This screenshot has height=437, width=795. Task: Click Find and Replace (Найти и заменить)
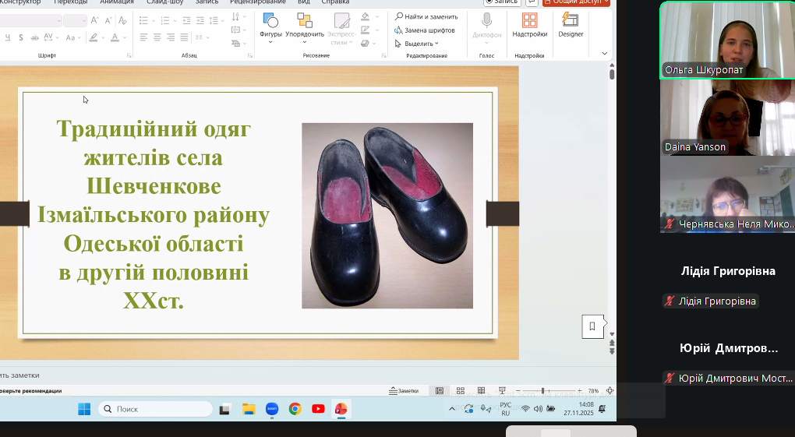coord(426,16)
